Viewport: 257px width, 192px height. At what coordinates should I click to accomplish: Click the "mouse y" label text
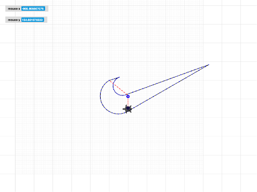click(x=14, y=20)
